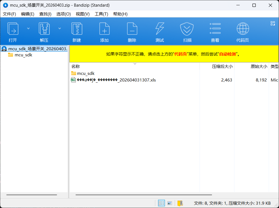Screen dimensions: 279x208
Task: Toggle the image preview mode in status bar
Action: 169,203
